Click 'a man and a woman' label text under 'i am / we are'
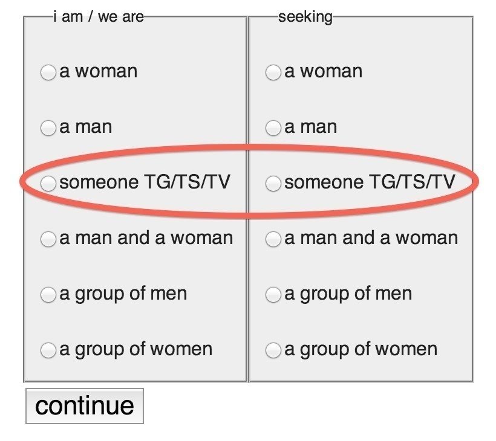The image size is (496, 441). pos(146,238)
